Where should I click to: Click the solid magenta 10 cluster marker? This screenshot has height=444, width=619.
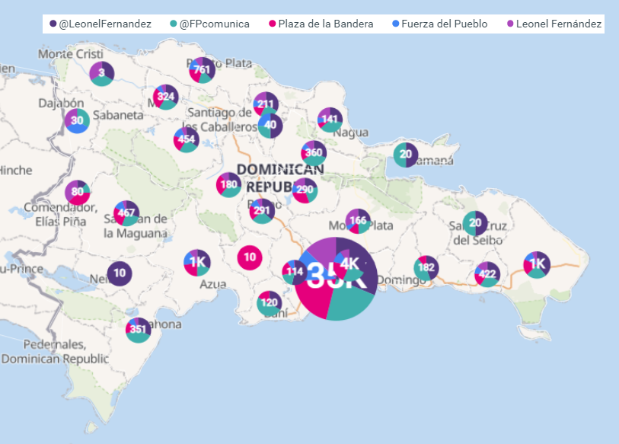pyautogui.click(x=250, y=257)
